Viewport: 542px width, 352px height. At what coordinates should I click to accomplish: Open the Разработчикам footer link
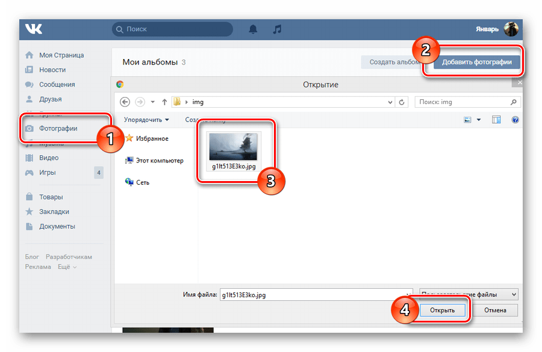tap(69, 257)
